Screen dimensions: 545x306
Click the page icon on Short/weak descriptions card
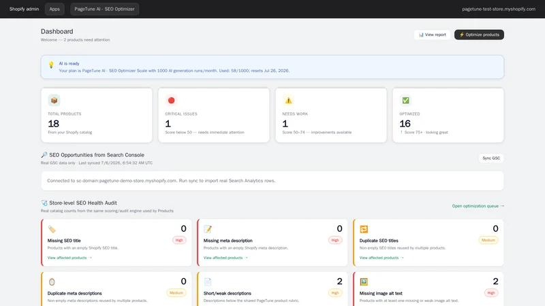(x=208, y=282)
